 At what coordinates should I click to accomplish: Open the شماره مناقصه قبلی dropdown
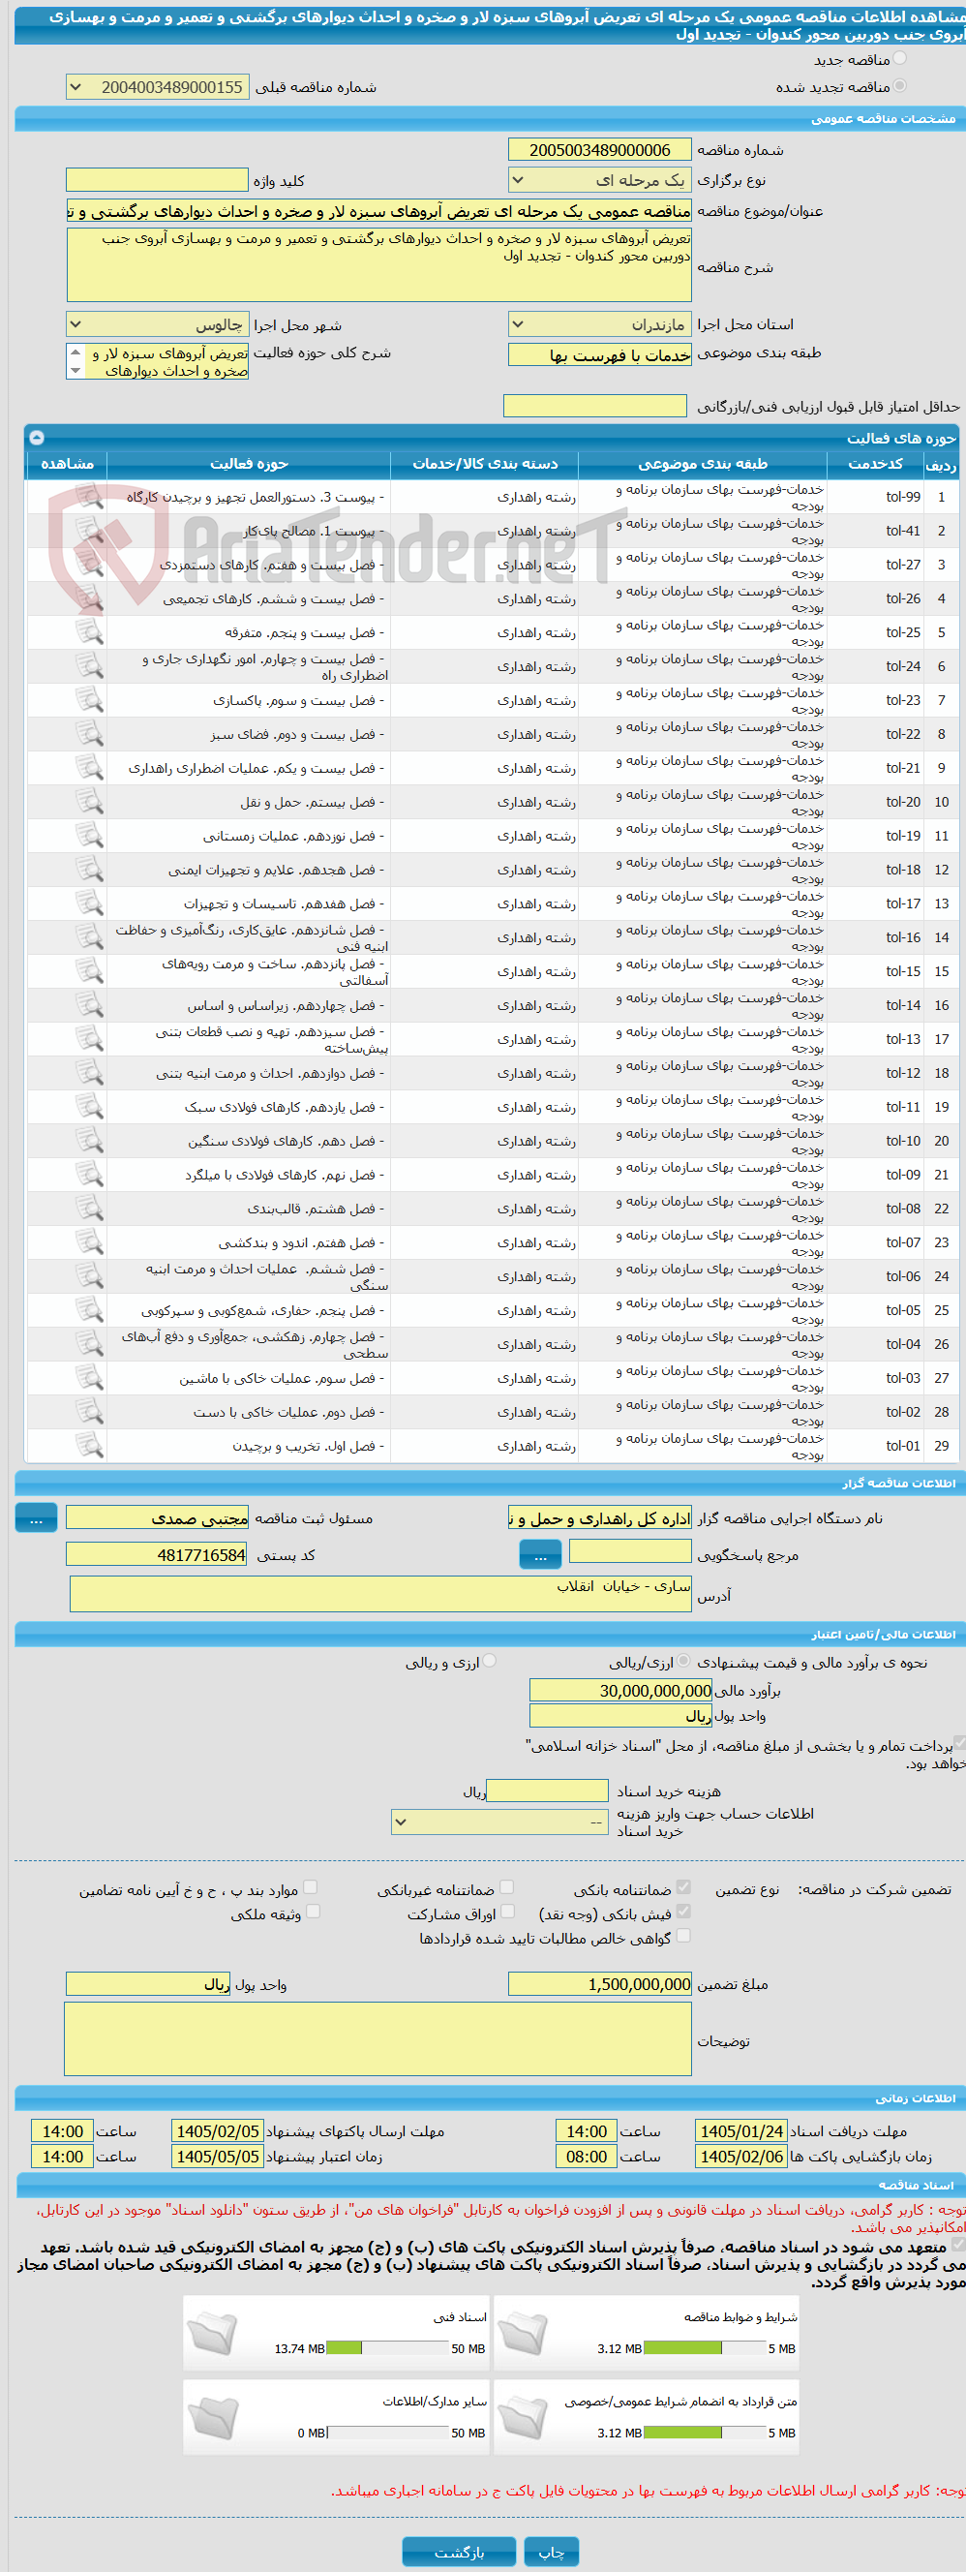158,87
